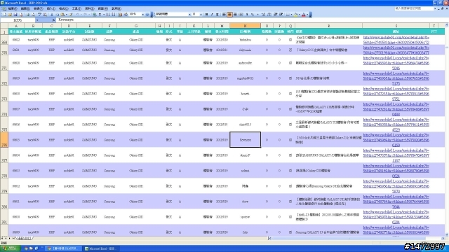Click the fx Insert Function button
Viewport: 449px width, 252px height.
click(53, 20)
